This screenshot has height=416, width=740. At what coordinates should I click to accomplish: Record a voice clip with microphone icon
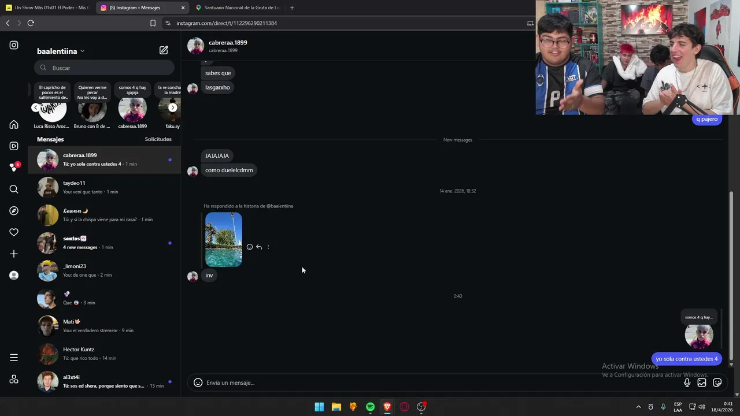coord(687,382)
